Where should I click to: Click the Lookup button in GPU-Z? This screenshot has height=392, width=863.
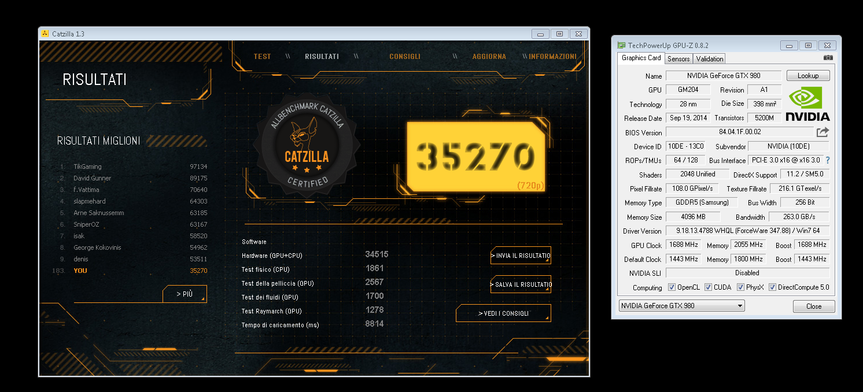808,76
